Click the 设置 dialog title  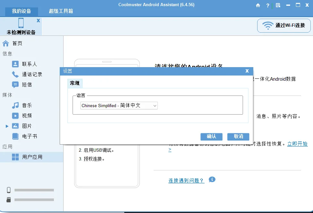click(x=68, y=71)
